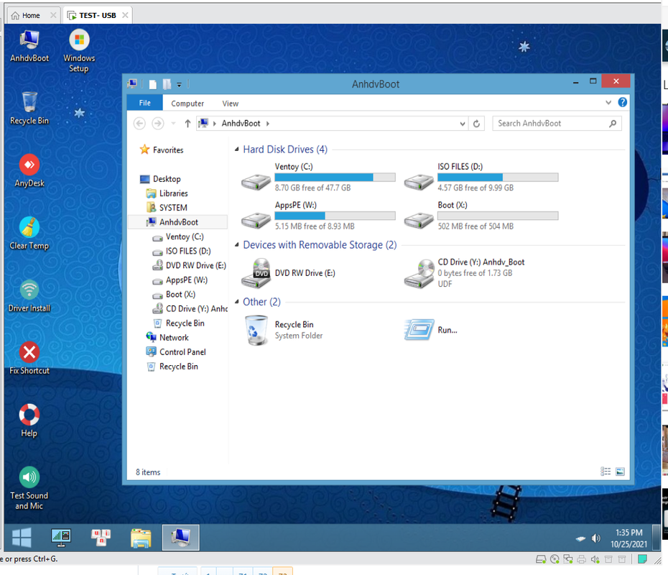Open CD Drive (Y:) Anhdv_Boot
Viewport: 668px width, 575px height.
(465, 273)
